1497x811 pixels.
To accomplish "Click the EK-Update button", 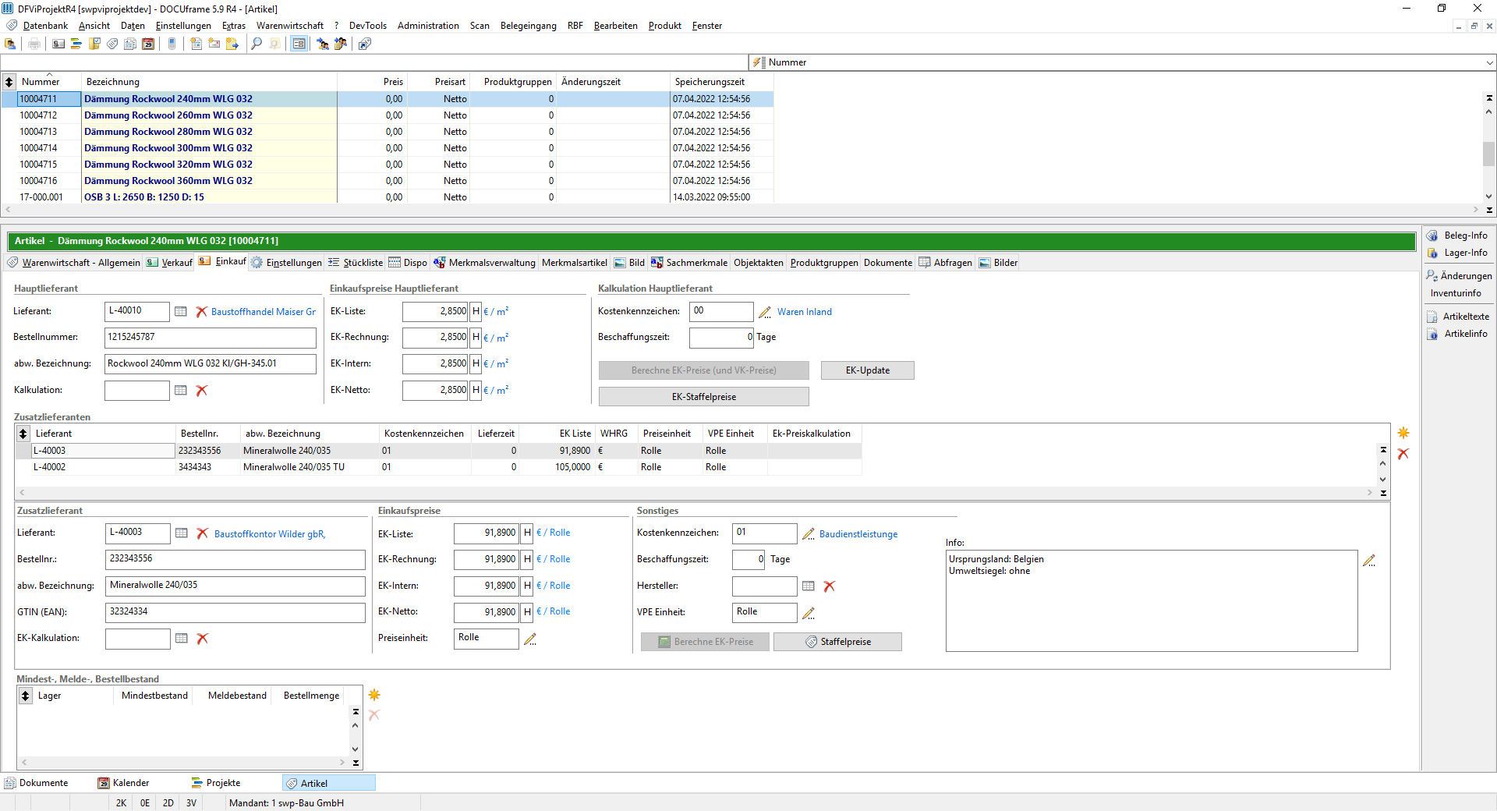I will tap(867, 370).
